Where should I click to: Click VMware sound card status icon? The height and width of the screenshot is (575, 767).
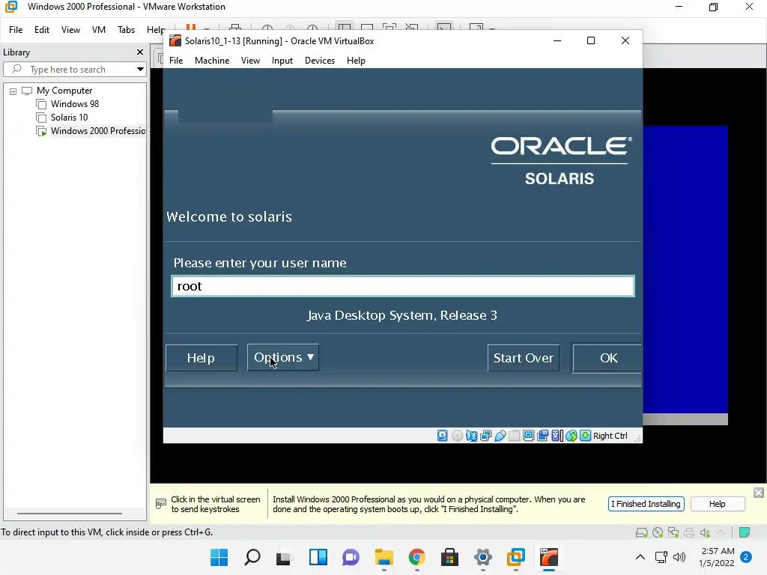click(704, 532)
